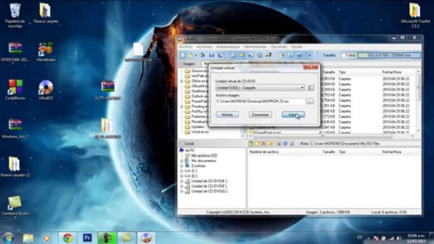
Task: Click the Papelera de reciclaje desktop icon
Action: 15,15
